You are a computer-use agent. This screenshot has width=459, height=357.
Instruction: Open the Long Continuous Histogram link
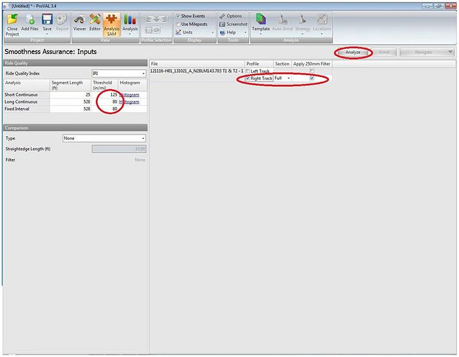tap(129, 101)
